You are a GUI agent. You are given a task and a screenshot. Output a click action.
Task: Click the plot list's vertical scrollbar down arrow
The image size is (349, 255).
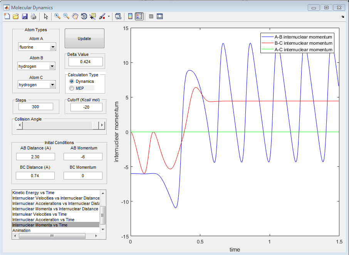103,230
